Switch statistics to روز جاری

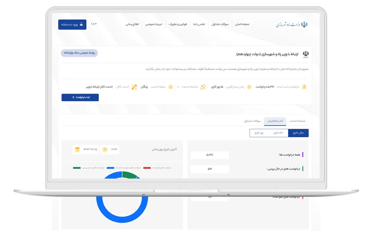(259, 133)
